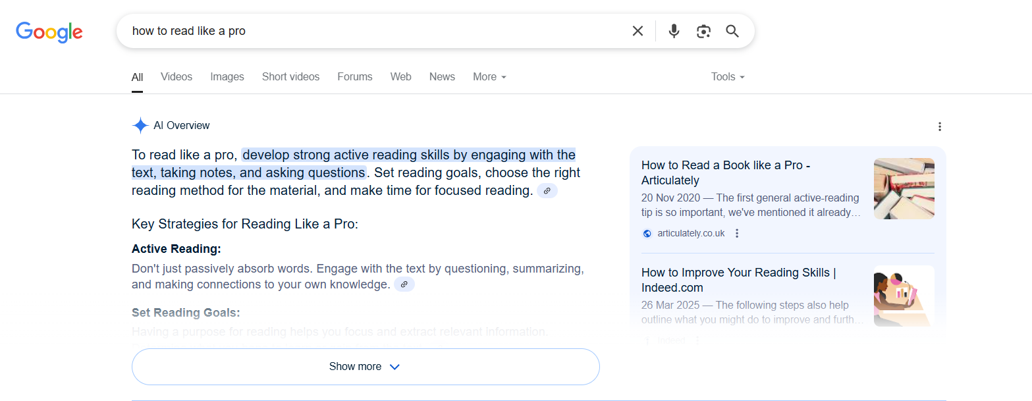This screenshot has width=1032, height=401.
Task: Select the Forums tab
Action: tap(355, 77)
